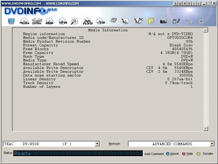
Task: Click the camera screenshot icon
Action: (163, 21)
